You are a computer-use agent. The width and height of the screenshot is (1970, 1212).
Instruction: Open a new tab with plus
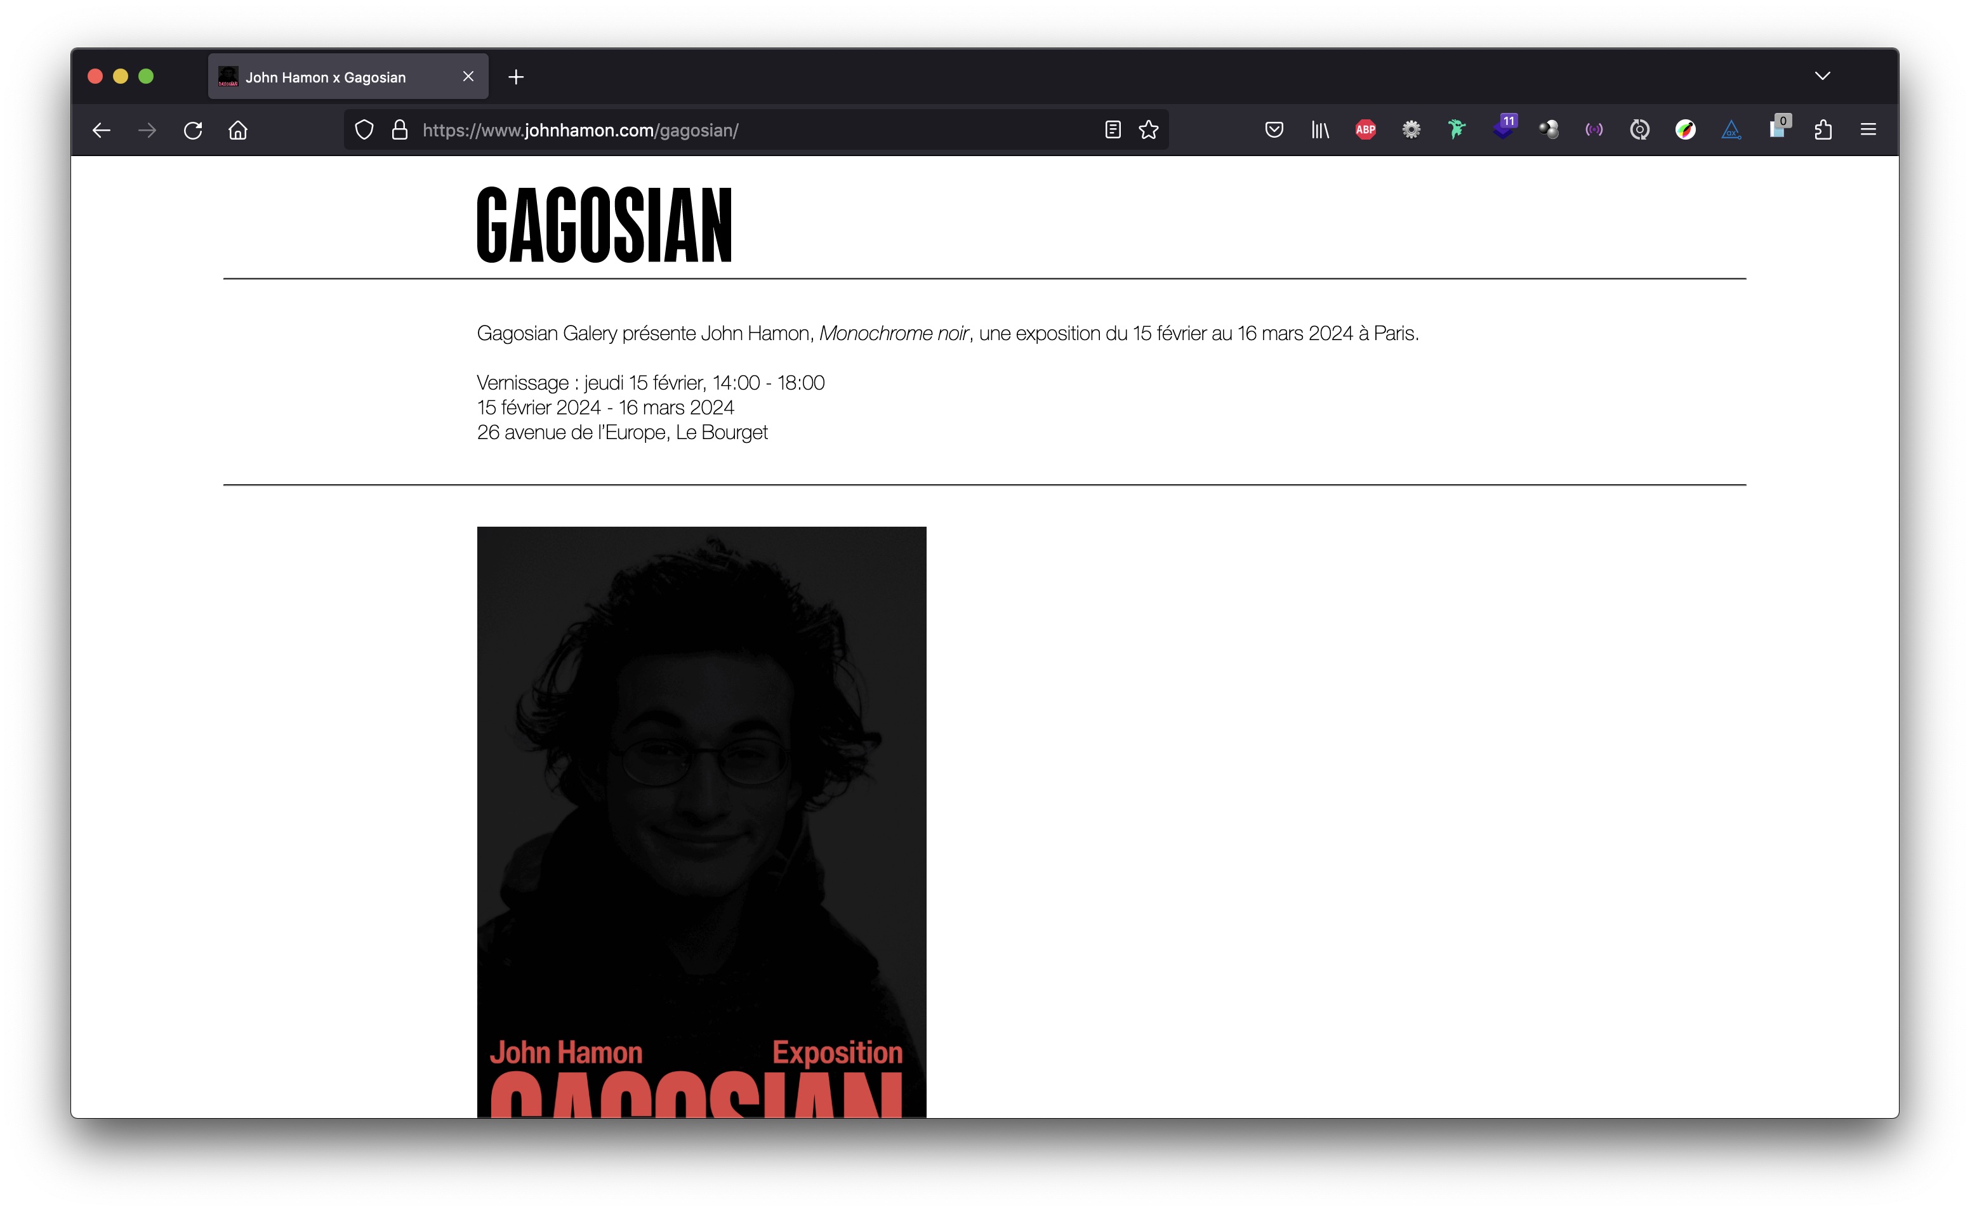[x=516, y=77]
